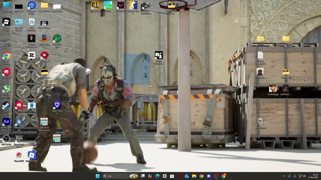Select the Capcut Draft folder
This screenshot has height=180, width=321.
coord(44,7)
